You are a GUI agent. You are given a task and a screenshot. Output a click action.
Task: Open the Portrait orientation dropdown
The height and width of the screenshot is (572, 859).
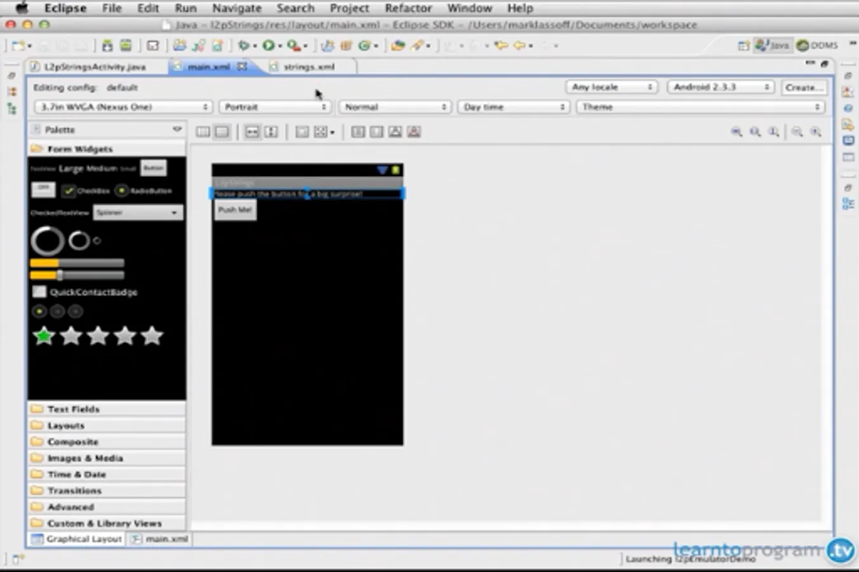pos(275,107)
